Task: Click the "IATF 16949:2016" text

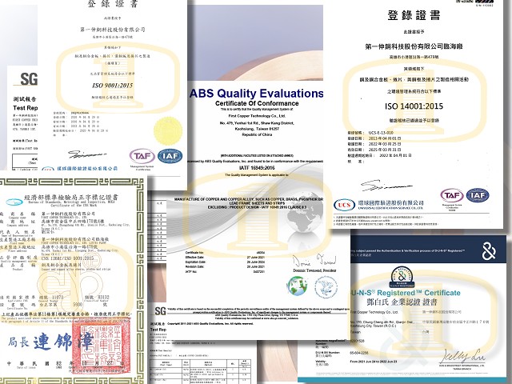Action: pos(257,168)
